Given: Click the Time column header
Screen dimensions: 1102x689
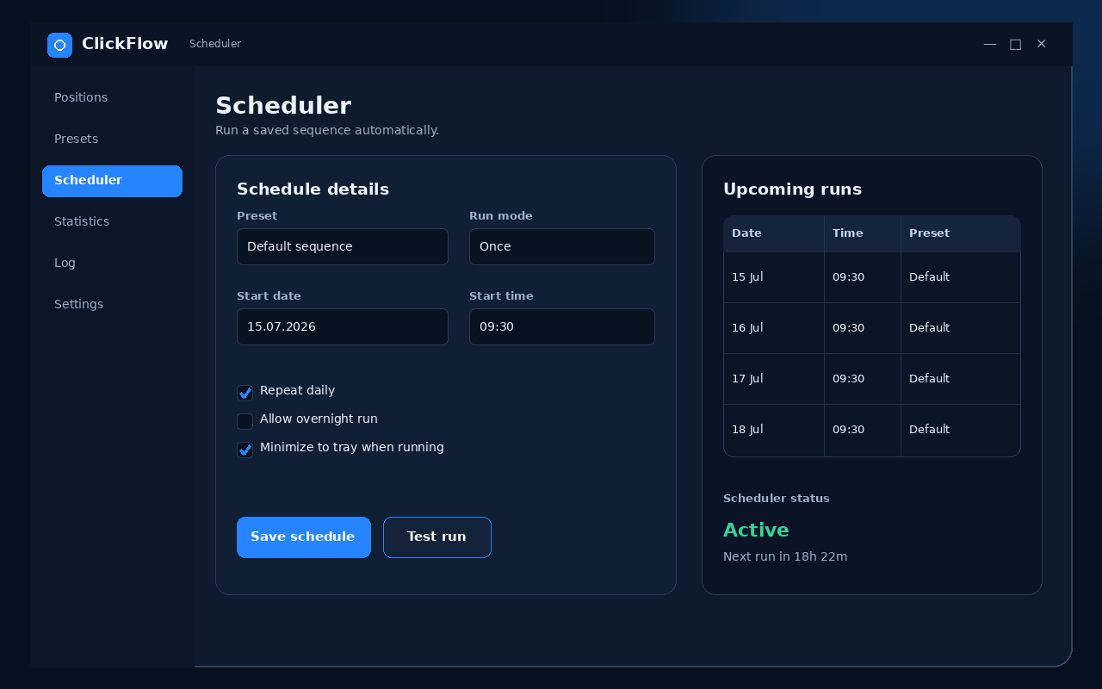Looking at the screenshot, I should coord(863,233).
